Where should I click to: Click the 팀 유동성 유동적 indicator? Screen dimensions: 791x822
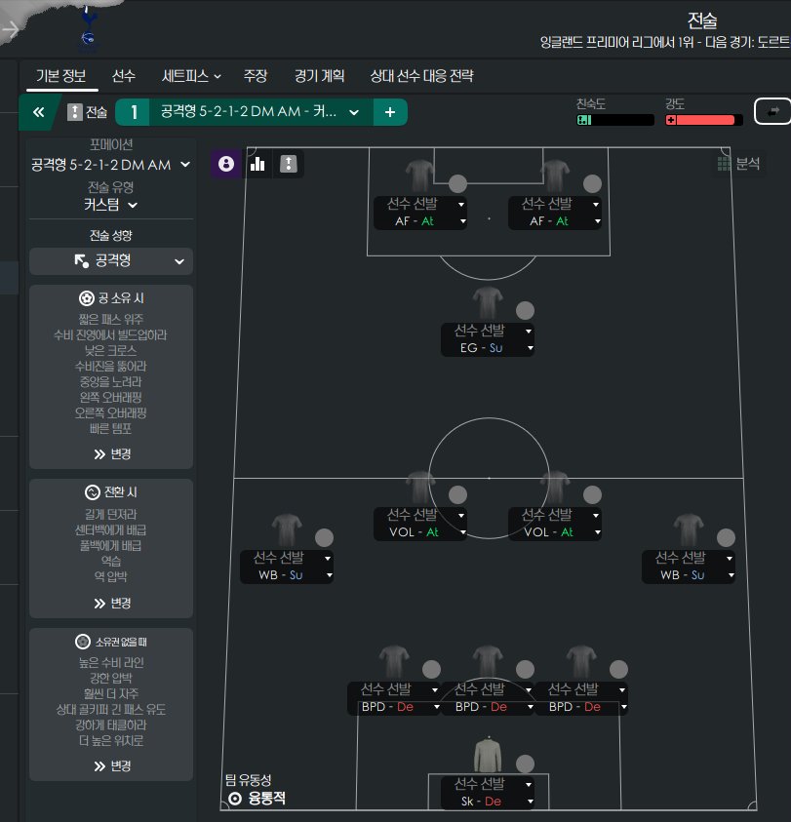tap(256, 799)
